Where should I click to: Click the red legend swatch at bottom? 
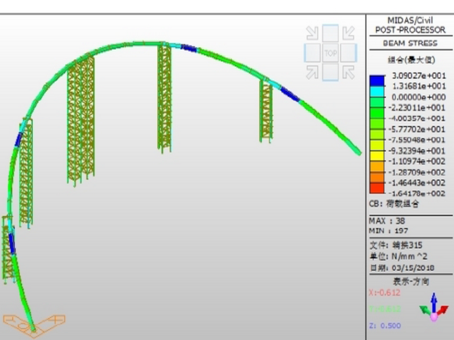click(377, 188)
